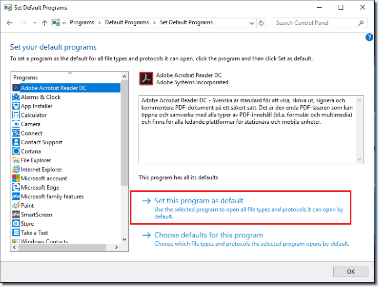The width and height of the screenshot is (379, 287).
Task: Click the description box scroll down arrow
Action: tap(359, 159)
